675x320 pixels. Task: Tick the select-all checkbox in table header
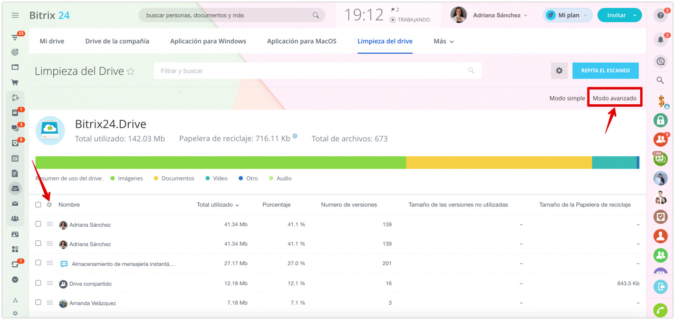click(x=38, y=205)
